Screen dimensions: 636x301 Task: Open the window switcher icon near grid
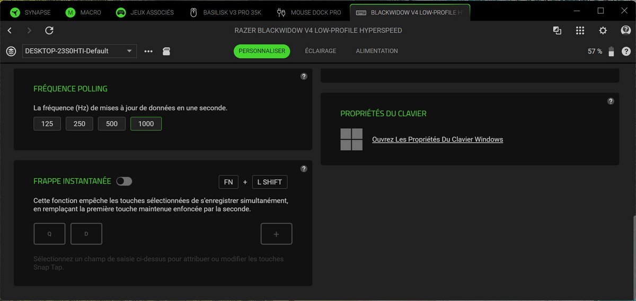[557, 31]
